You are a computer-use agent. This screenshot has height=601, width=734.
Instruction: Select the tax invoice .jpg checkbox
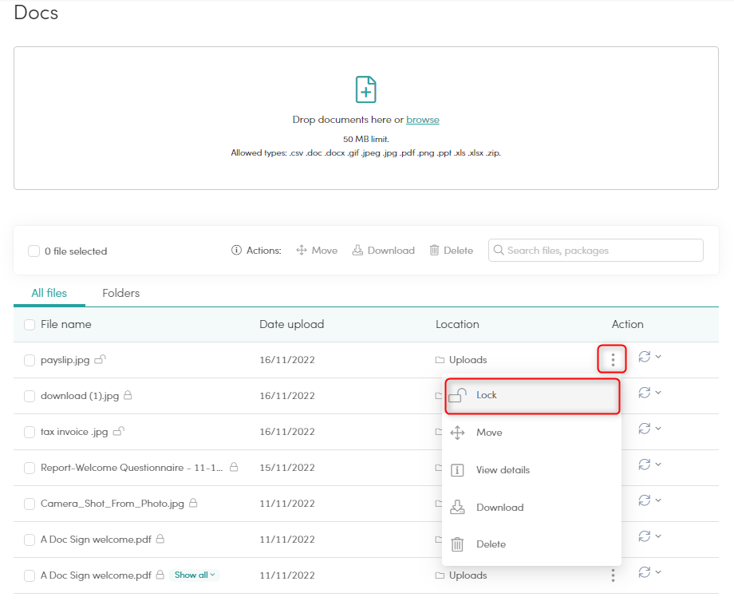[30, 432]
